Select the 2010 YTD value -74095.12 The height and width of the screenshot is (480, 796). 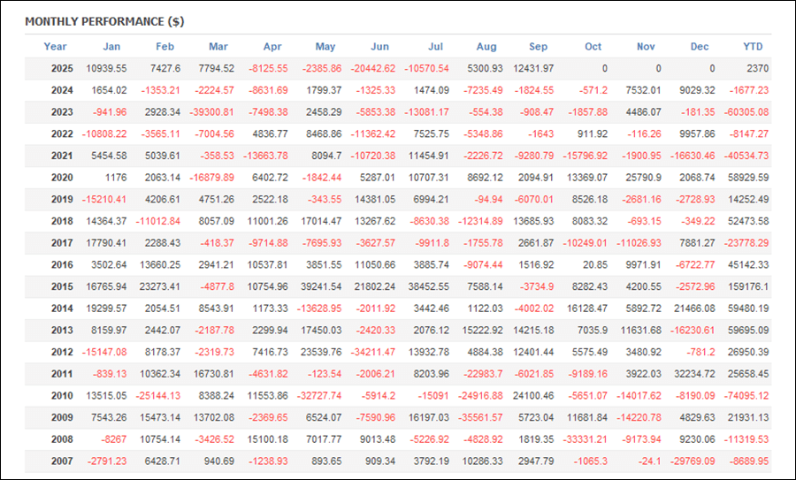(x=743, y=396)
